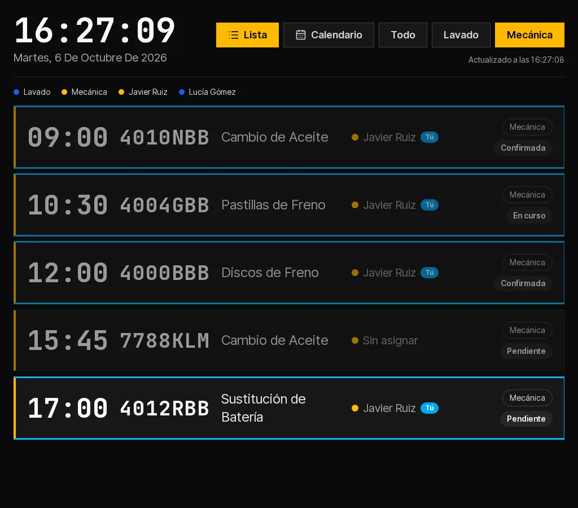Screen dimensions: 578x508
Task: Click the Lucía Gómez legend entry
Action: (207, 92)
